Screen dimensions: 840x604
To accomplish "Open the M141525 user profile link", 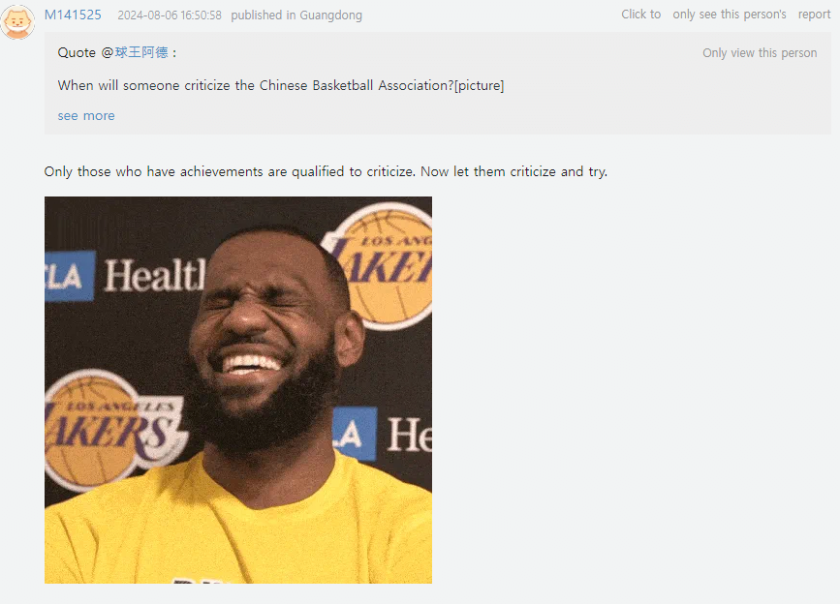I will point(73,15).
